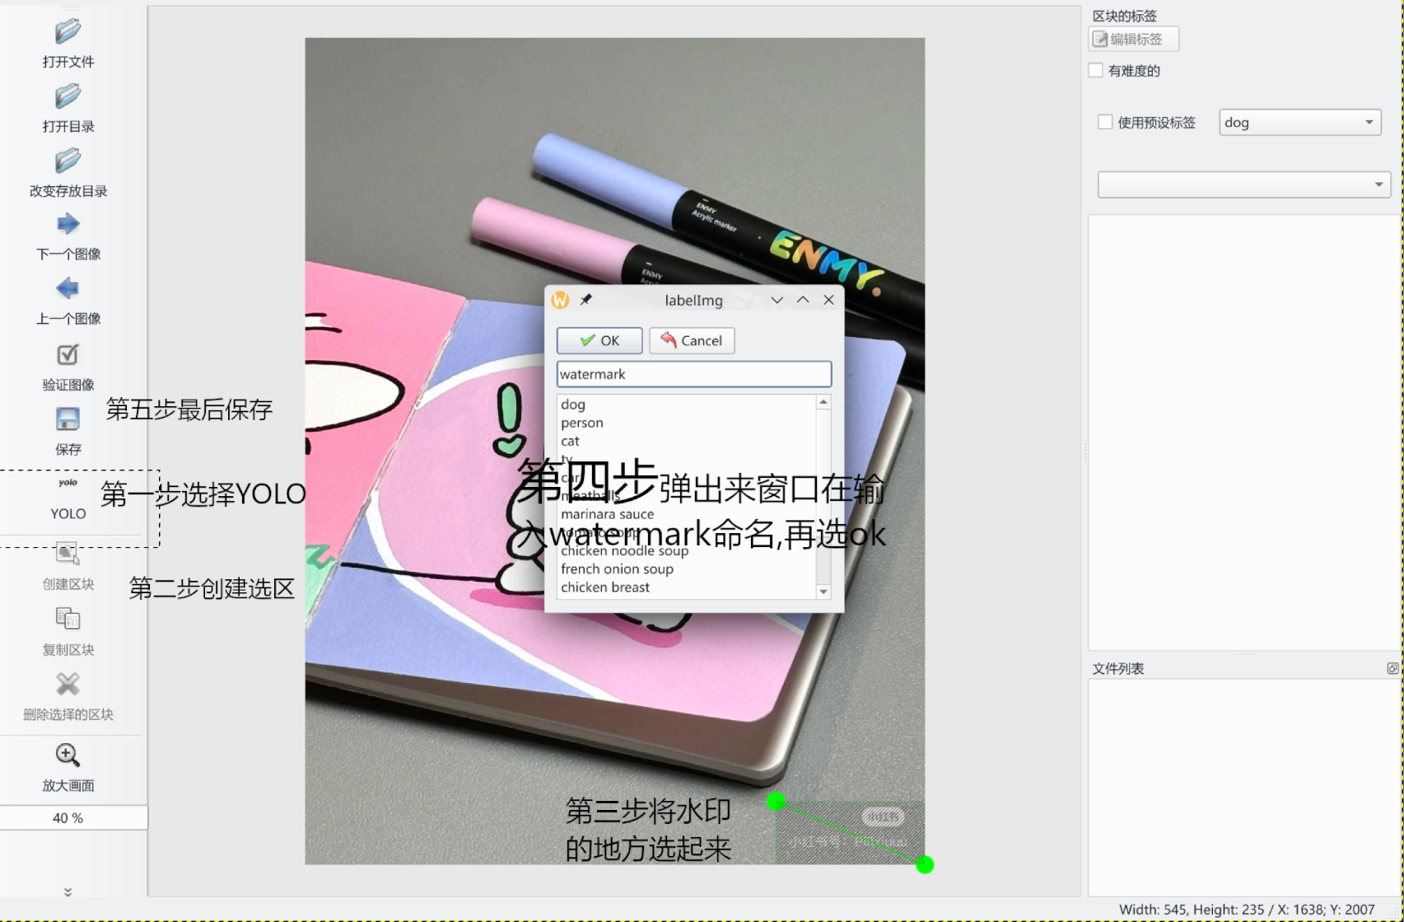Save annotation with the 保存 icon
The height and width of the screenshot is (922, 1404).
pyautogui.click(x=68, y=419)
